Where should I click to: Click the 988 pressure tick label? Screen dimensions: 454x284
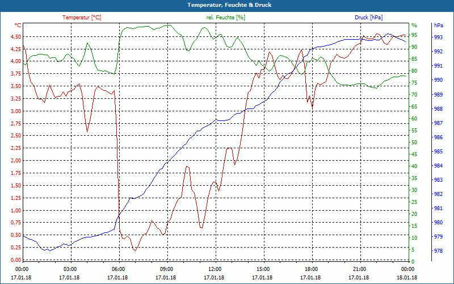point(438,108)
